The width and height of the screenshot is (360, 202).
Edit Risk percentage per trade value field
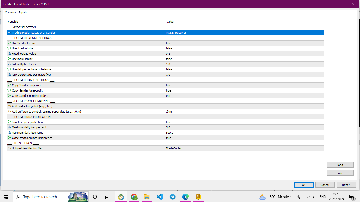coord(244,75)
